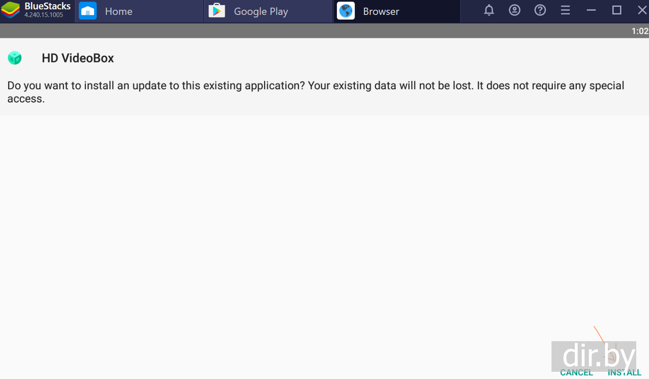Click the BlueStacks logo icon

point(11,10)
